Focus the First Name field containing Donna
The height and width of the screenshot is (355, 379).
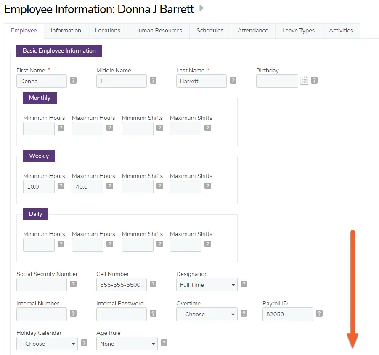point(42,81)
